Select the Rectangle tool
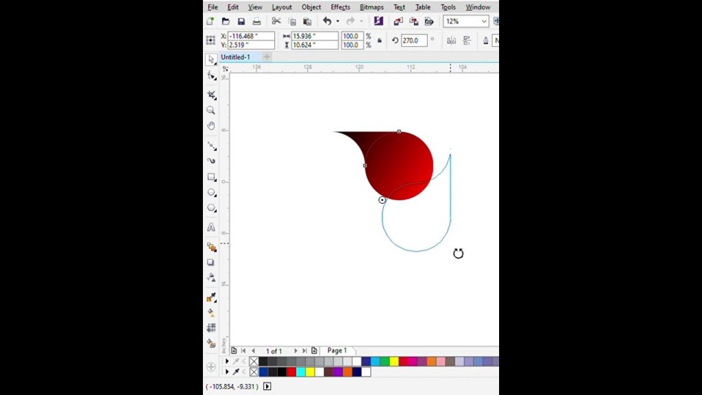This screenshot has width=702, height=395. tap(210, 178)
